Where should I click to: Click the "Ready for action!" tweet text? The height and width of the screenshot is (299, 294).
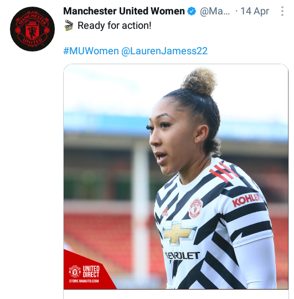point(115,25)
